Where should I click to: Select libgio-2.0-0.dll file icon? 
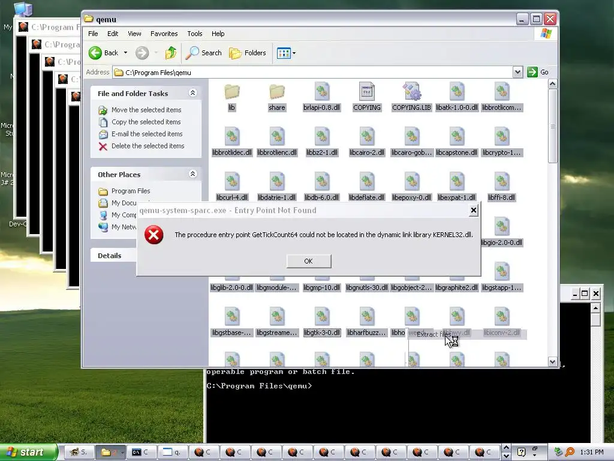tap(502, 226)
